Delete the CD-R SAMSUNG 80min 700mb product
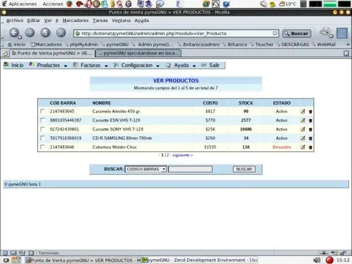Image resolution: width=352 pixels, height=264 pixels. click(310, 139)
